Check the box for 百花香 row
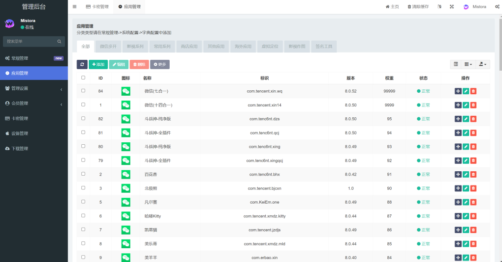The width and height of the screenshot is (502, 262). 83,174
